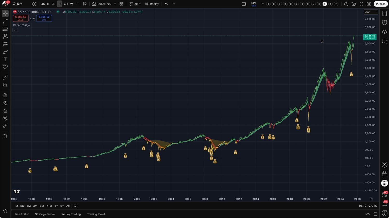Hide all drawings with eye icon
Viewport: 389px width, 218px height.
5,118
